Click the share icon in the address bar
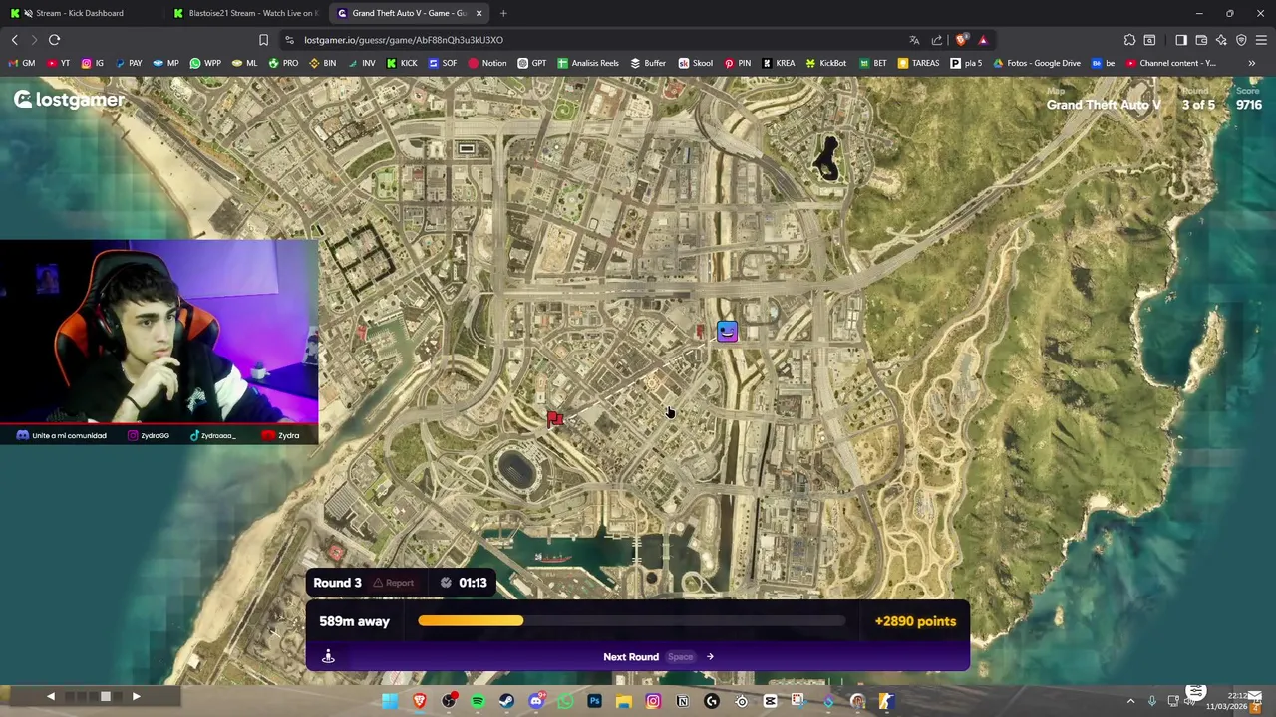The width and height of the screenshot is (1276, 717). pyautogui.click(x=937, y=40)
